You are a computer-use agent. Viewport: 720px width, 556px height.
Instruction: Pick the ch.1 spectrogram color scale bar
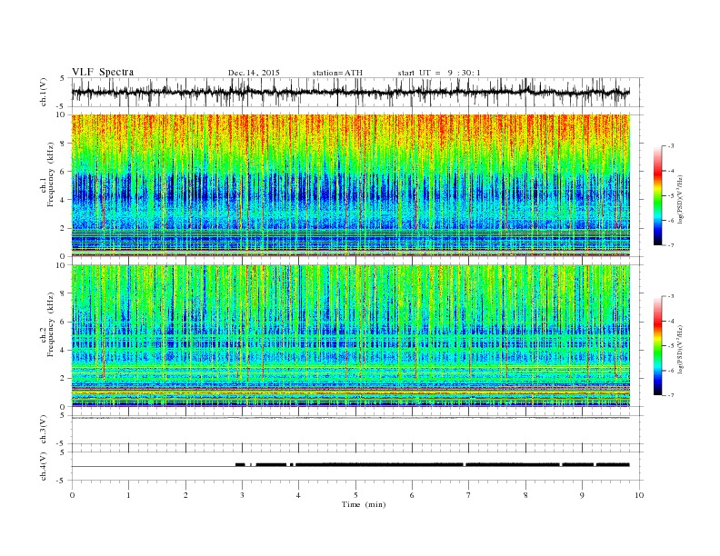(657, 195)
